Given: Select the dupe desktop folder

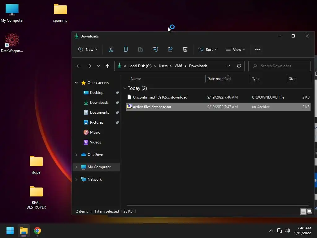Looking at the screenshot, I should point(36,165).
